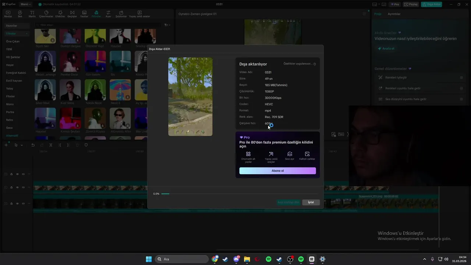
Task: Open the Çıkartmalar stickers panel
Action: pos(46,14)
